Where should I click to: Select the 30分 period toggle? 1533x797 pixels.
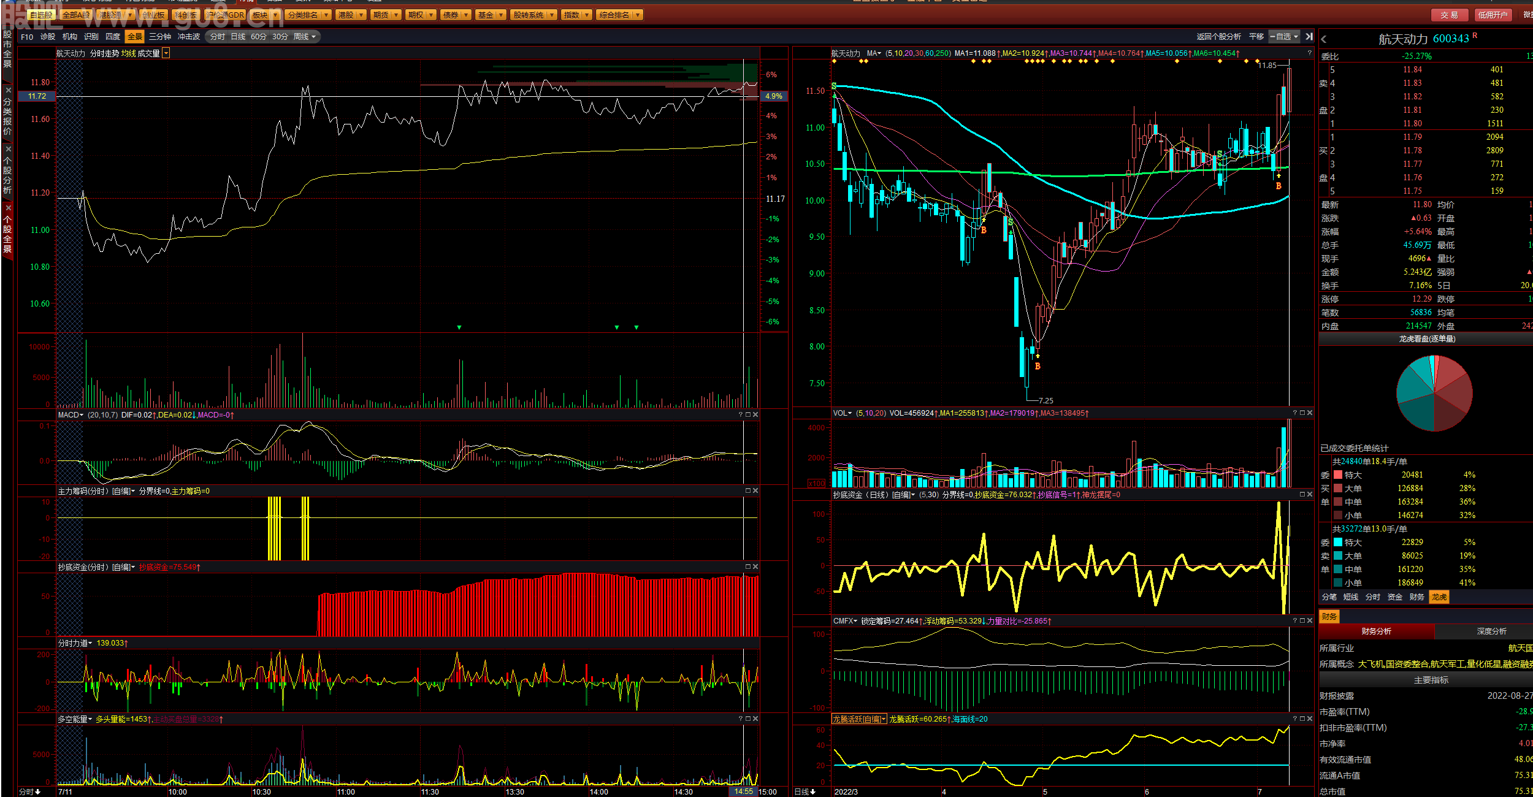tap(280, 37)
